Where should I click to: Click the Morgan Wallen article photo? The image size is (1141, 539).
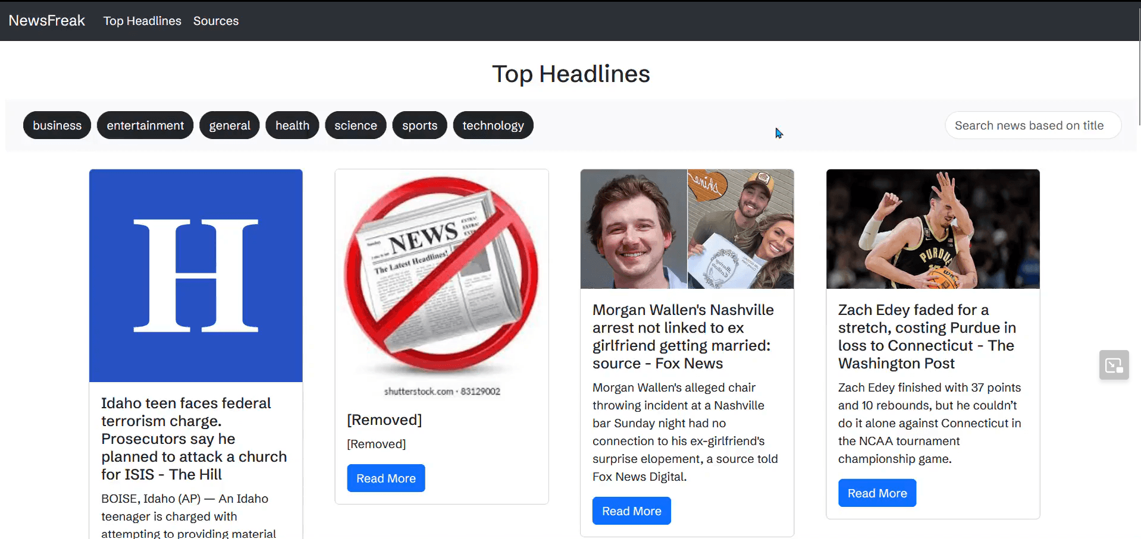click(x=687, y=229)
